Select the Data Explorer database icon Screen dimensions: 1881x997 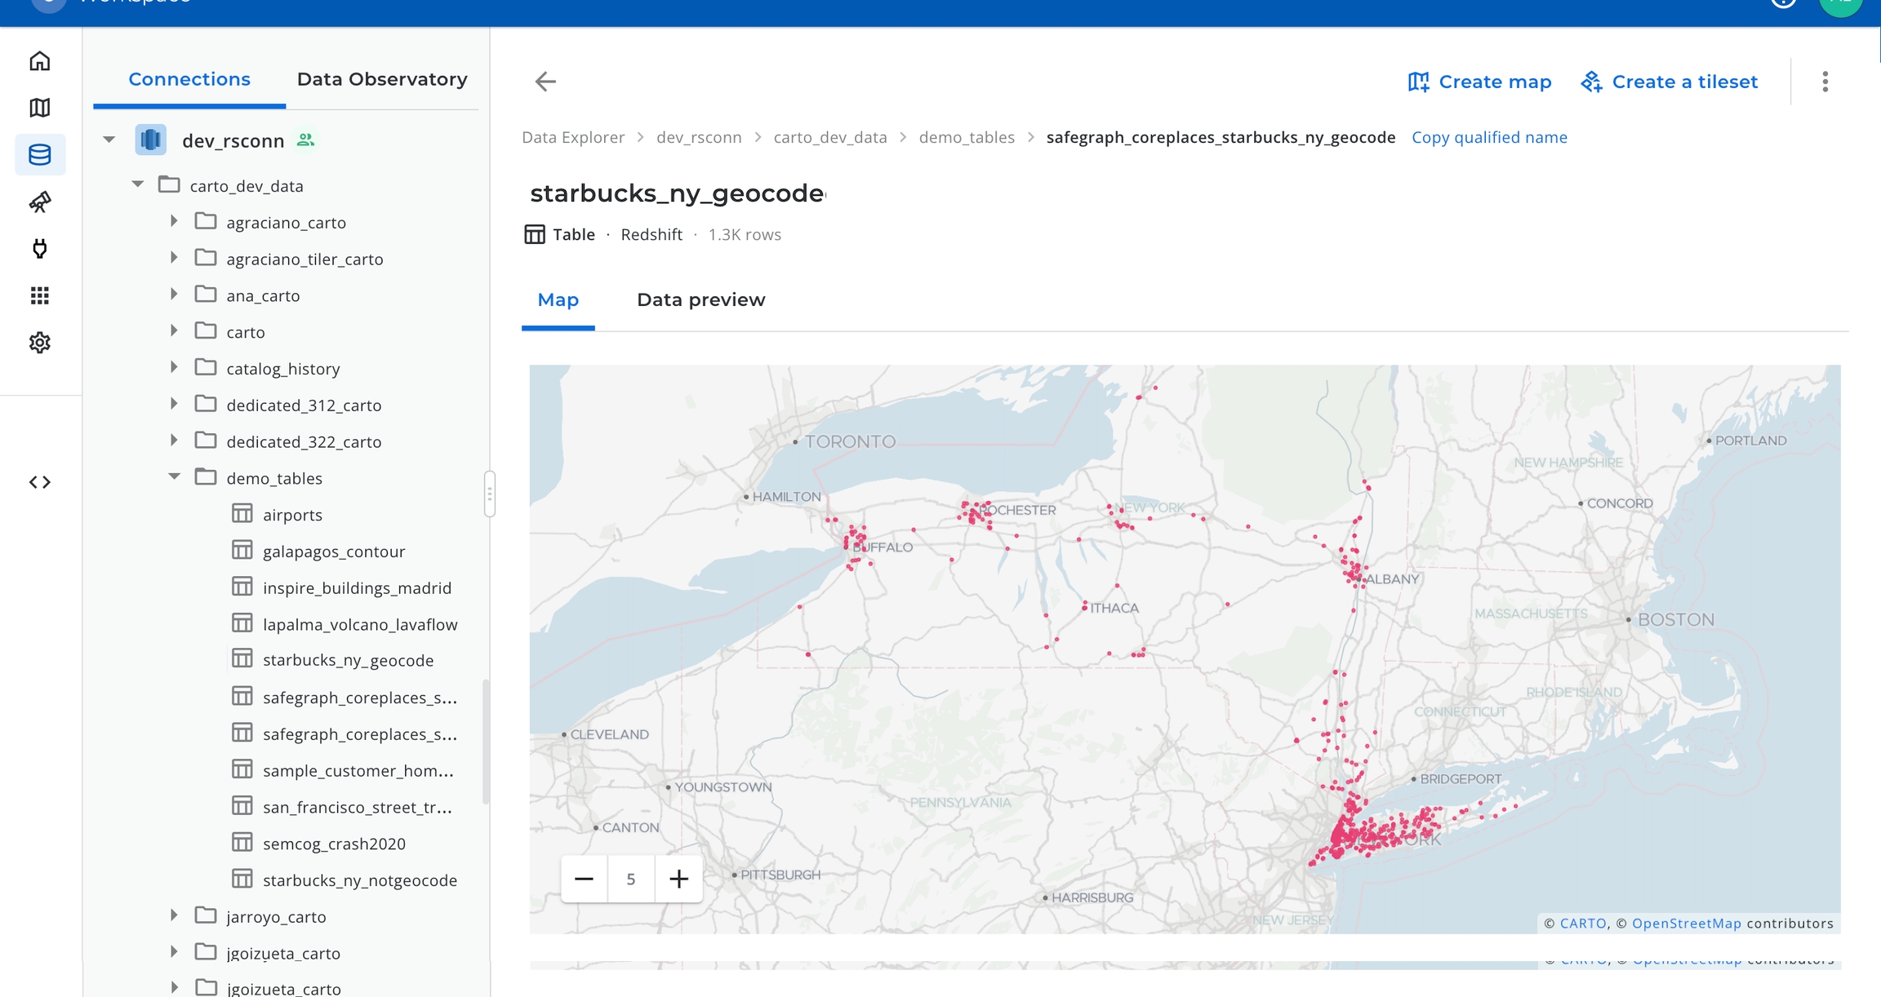39,154
